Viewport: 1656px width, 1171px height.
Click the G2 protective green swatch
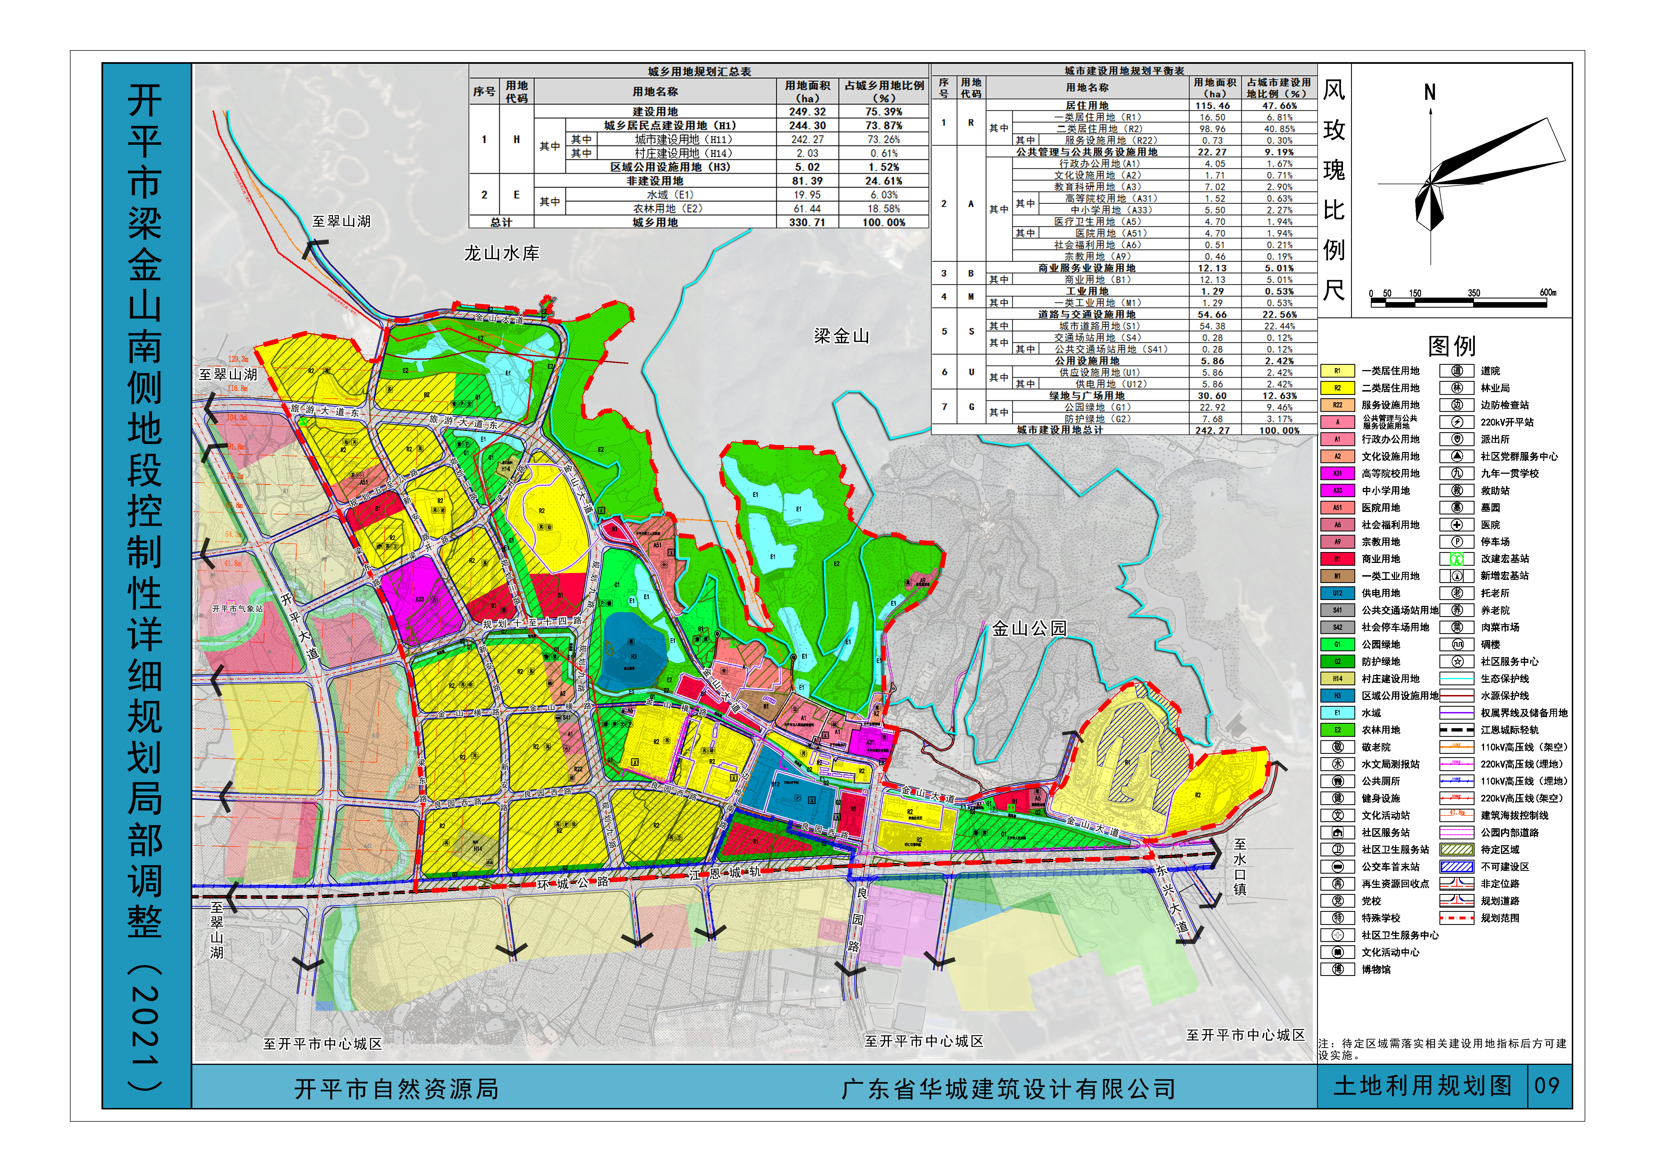(1338, 661)
